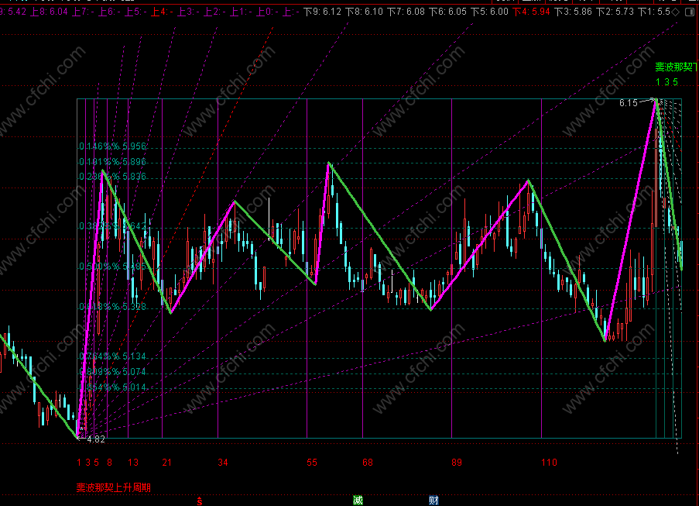This screenshot has width=699, height=506.
Task: Click the diamond icon in top-right corner
Action: coord(676,12)
